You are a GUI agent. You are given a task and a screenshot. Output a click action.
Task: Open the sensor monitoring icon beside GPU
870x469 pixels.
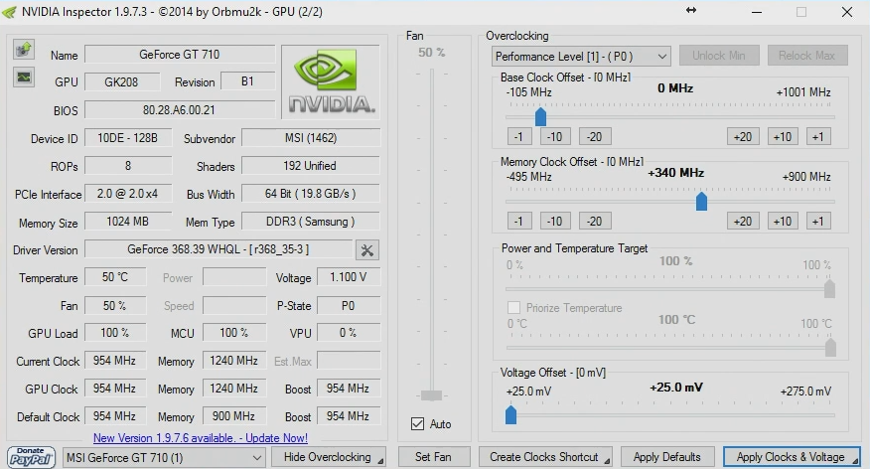pos(24,78)
